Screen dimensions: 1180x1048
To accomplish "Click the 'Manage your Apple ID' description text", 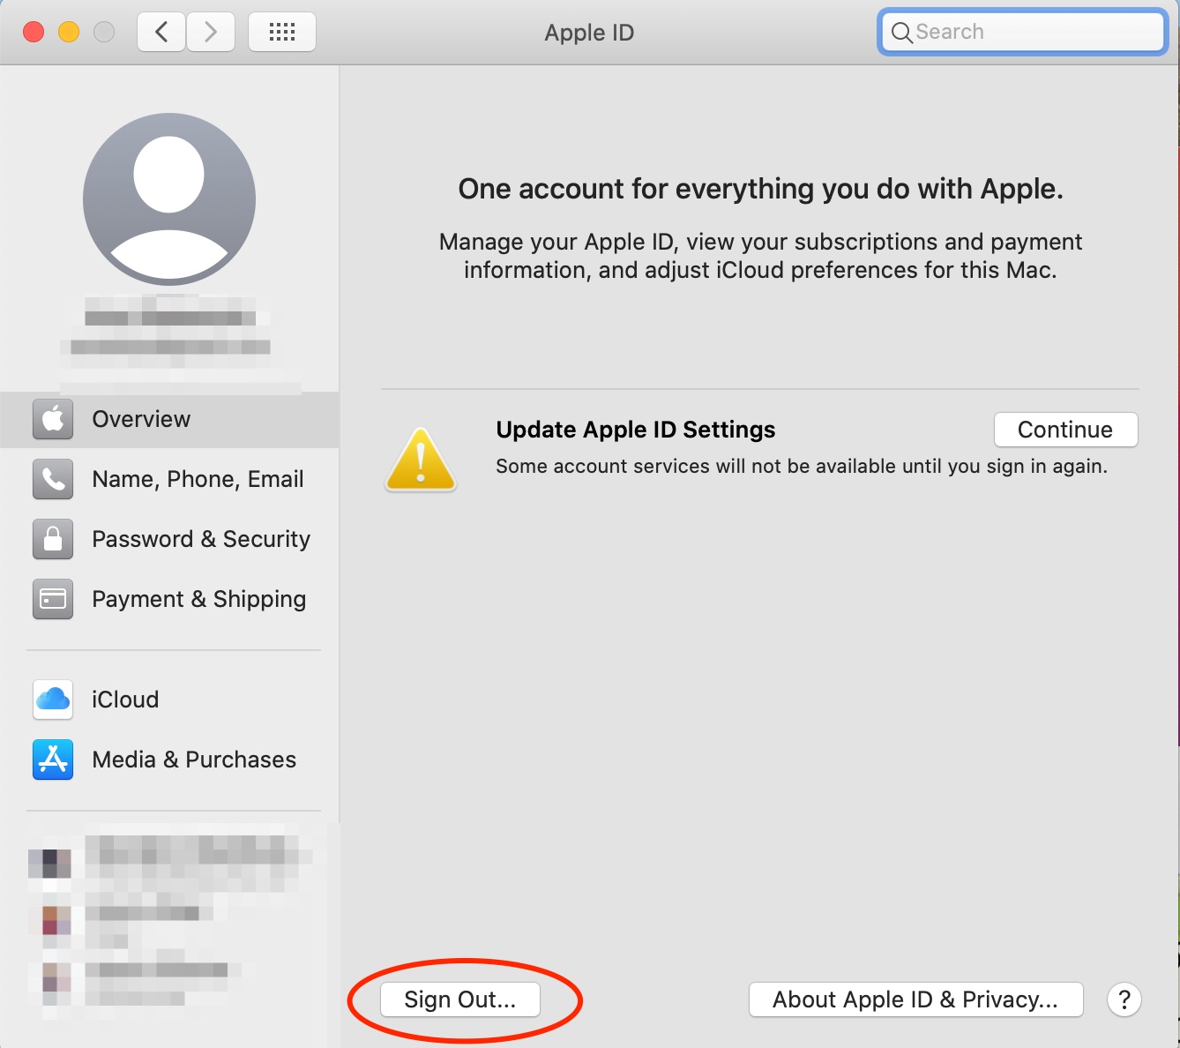I will (761, 256).
